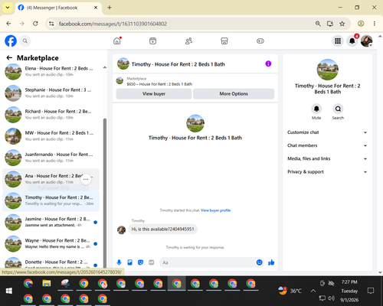Open the Gaming icon
The width and height of the screenshot is (383, 306).
(x=260, y=41)
